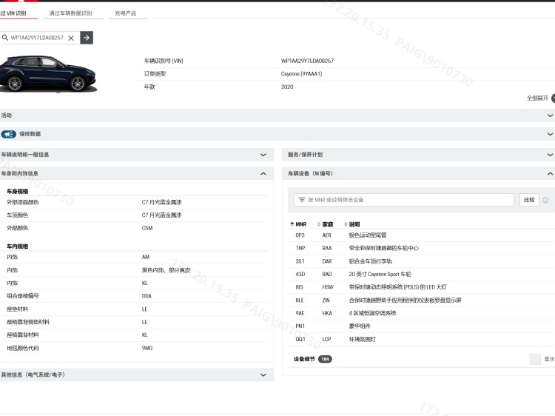This screenshot has height=416, width=555.
Task: Collapse the 车辆设备 (M 编号) section
Action: click(418, 173)
